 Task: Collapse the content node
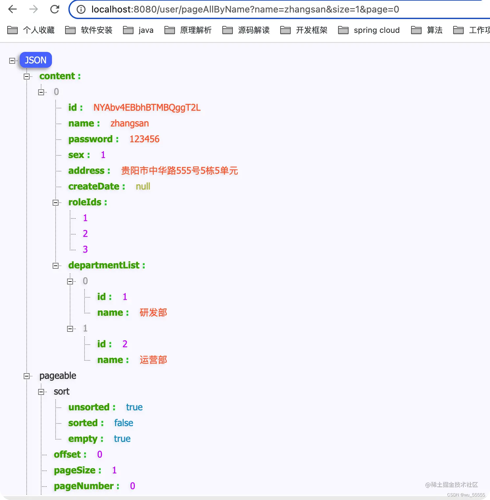(x=27, y=76)
